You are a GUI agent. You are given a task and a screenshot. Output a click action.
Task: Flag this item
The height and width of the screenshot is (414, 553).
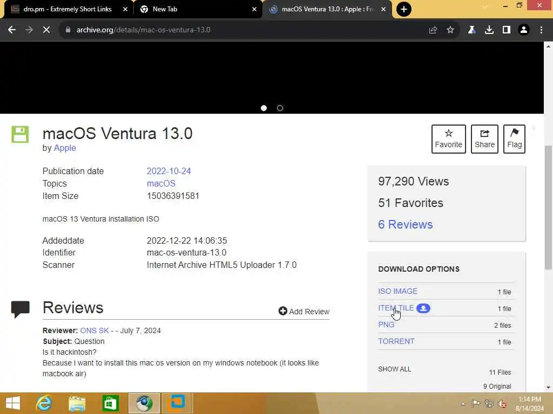point(514,139)
